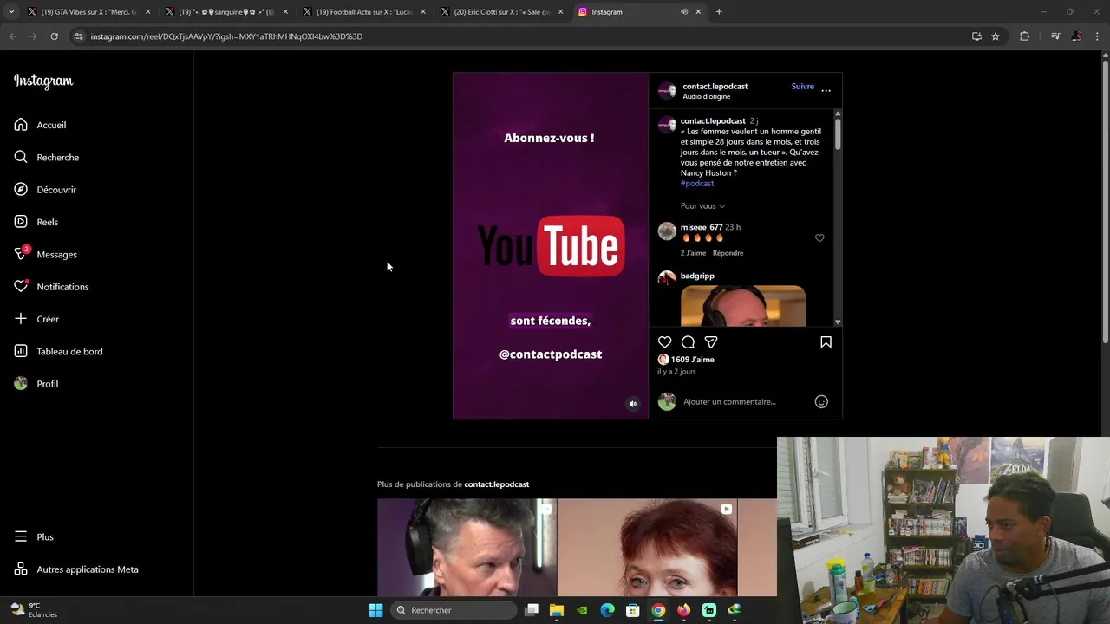The height and width of the screenshot is (624, 1110).
Task: Open comment bubble icon under the reel
Action: [688, 342]
